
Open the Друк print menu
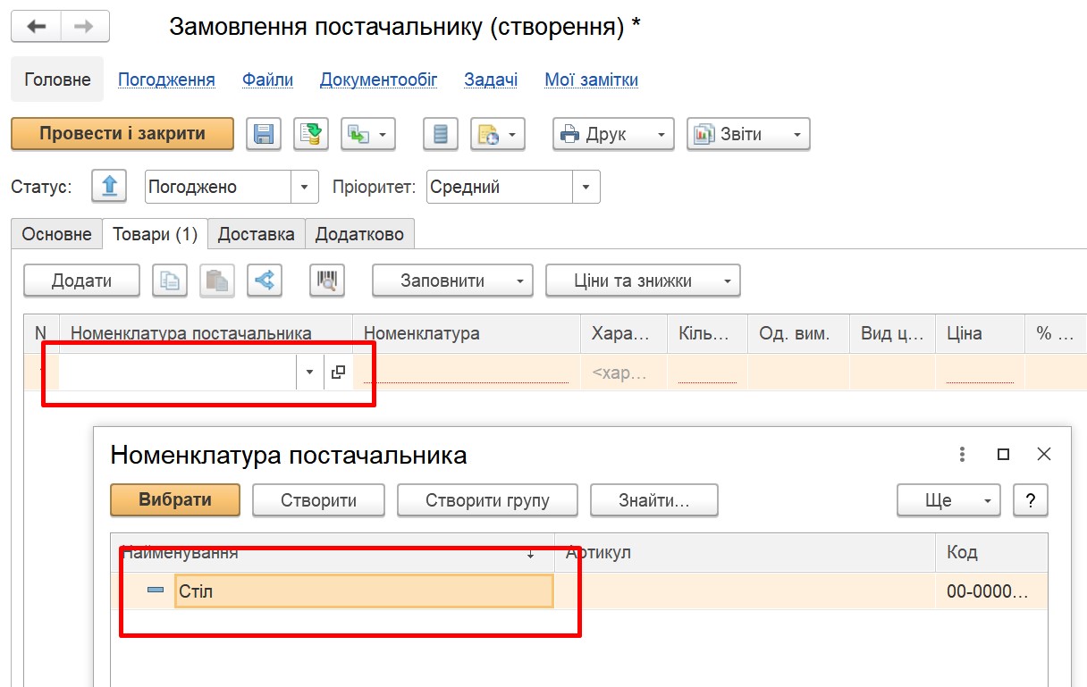[x=612, y=134]
